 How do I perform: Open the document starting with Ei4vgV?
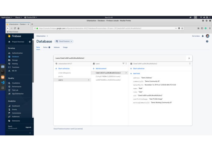(108, 76)
